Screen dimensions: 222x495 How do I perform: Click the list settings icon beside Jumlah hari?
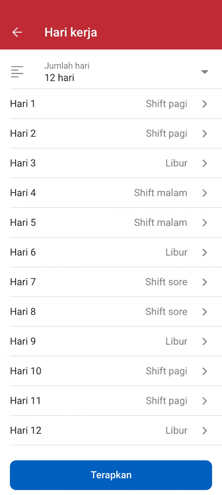click(17, 72)
